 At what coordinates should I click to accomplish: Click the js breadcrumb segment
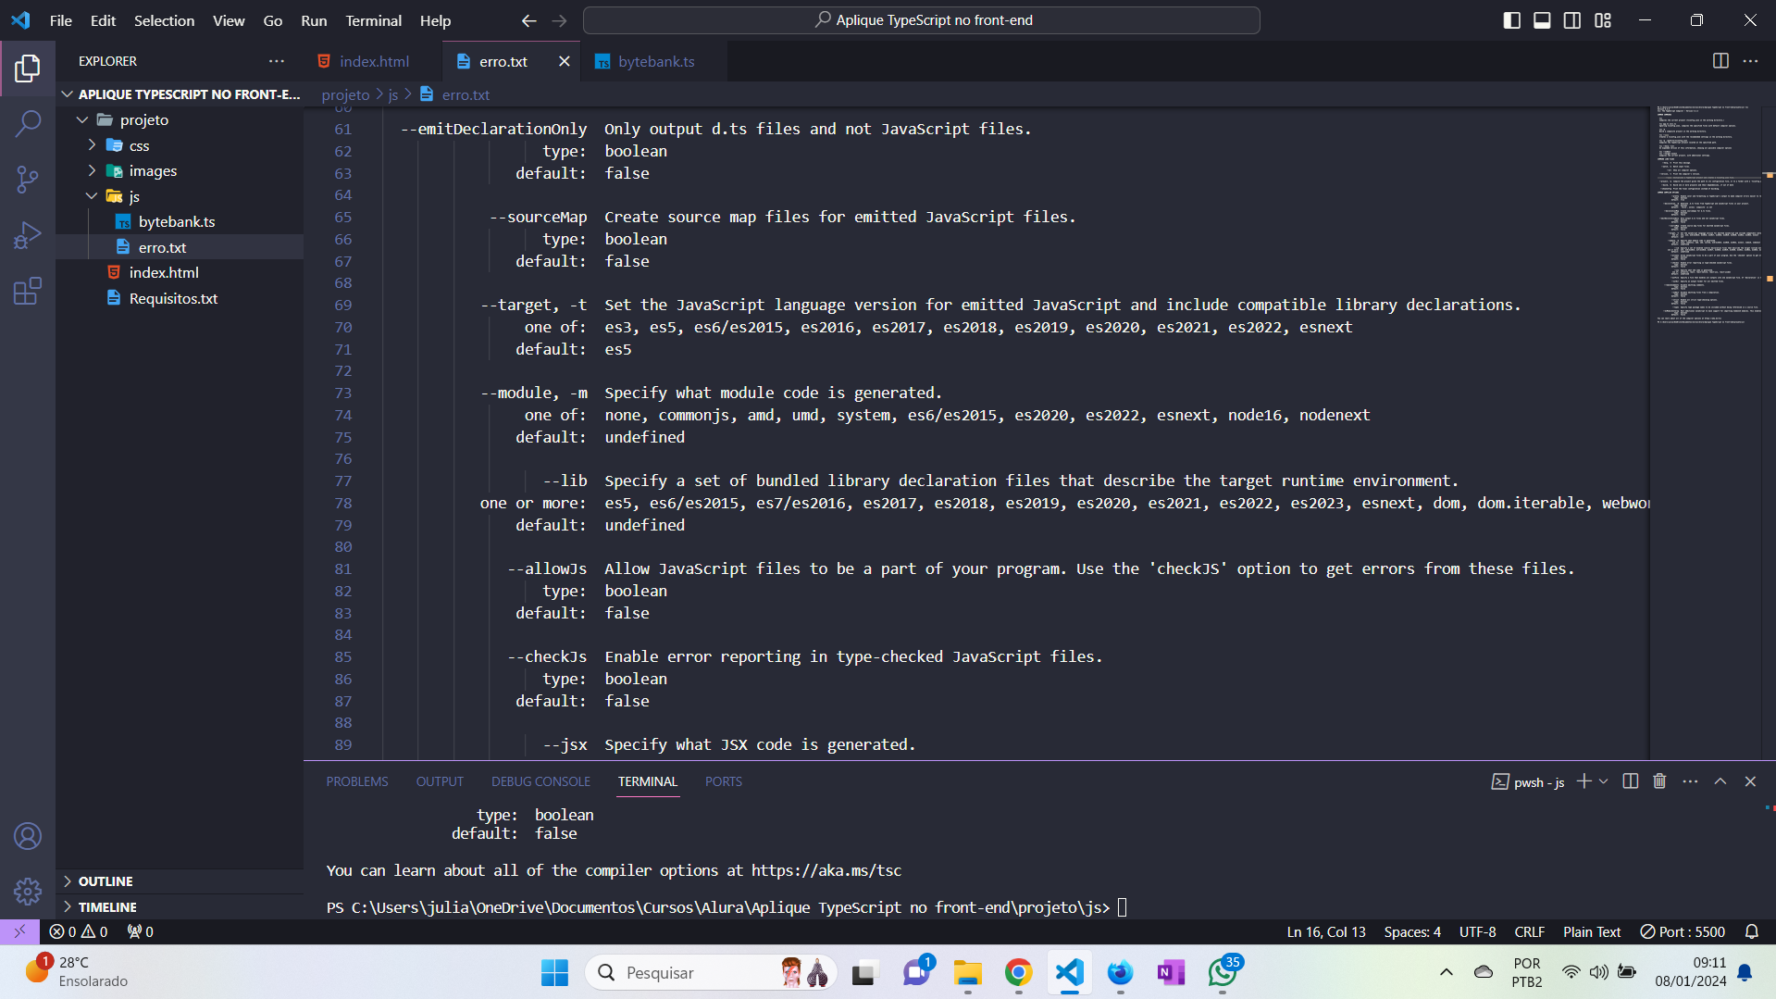(x=393, y=94)
